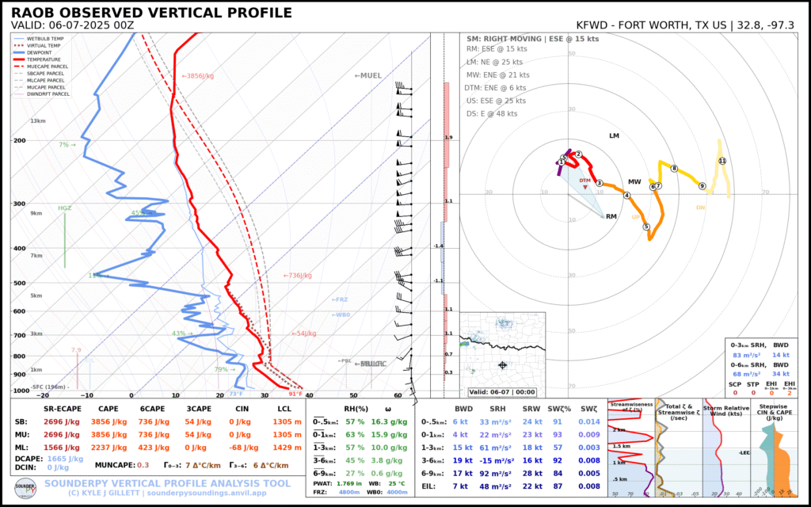Select the MW mean wind label
This screenshot has width=811, height=507.
(x=634, y=182)
